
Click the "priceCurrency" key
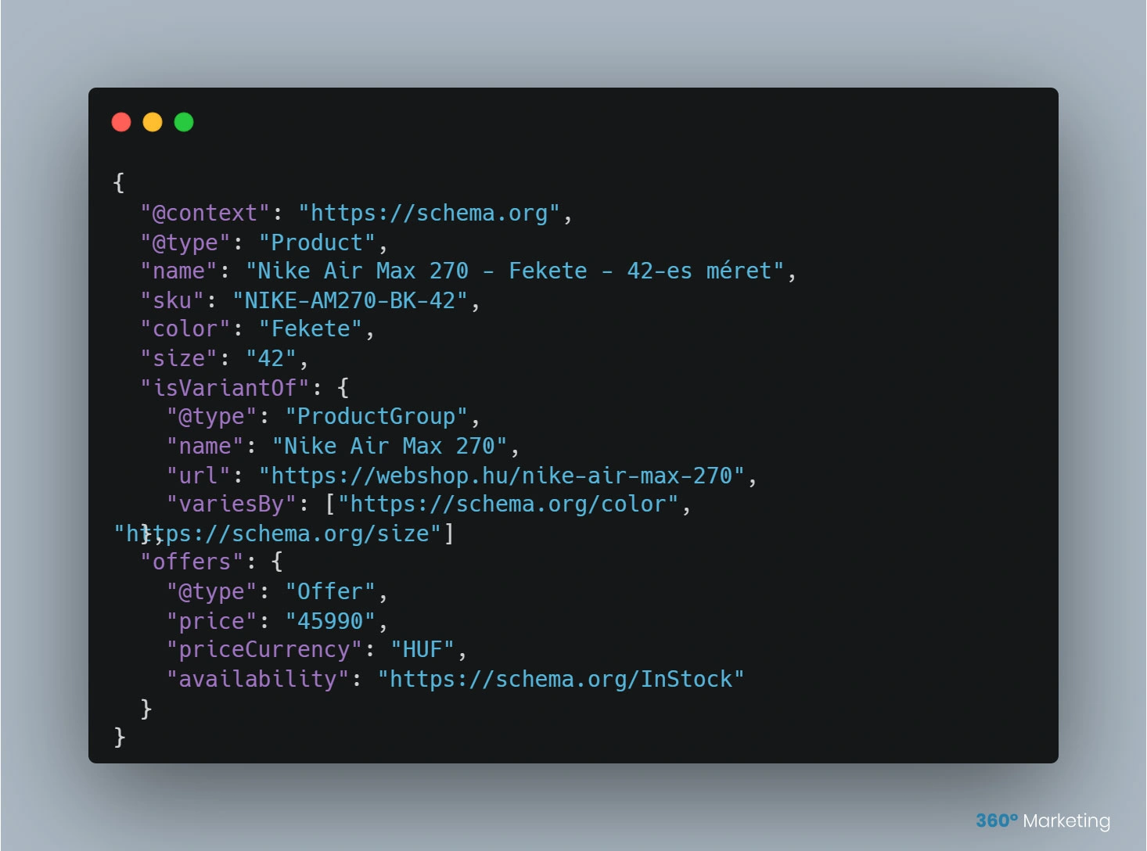[x=264, y=650]
